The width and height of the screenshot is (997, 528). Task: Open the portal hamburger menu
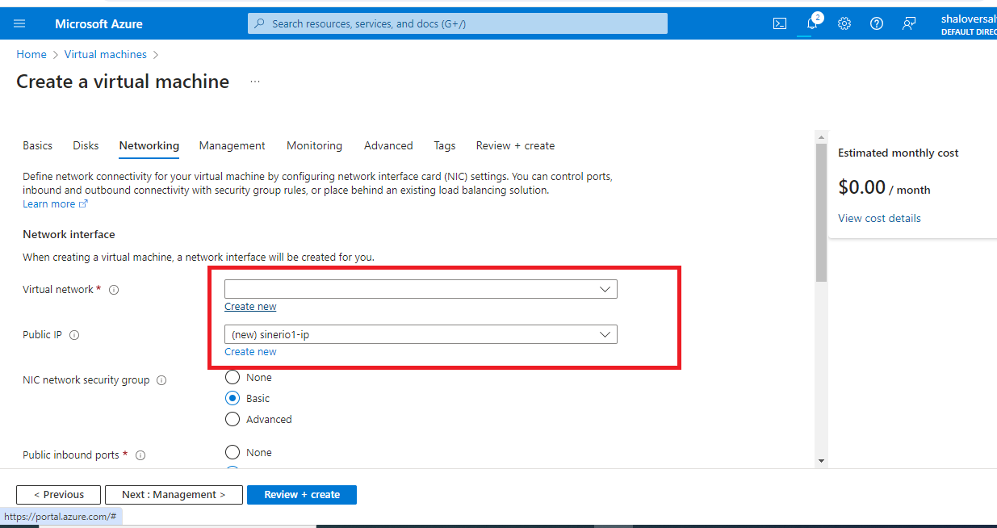tap(19, 23)
